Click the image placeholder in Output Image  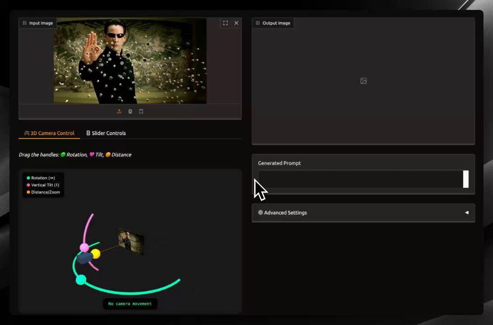coord(363,81)
